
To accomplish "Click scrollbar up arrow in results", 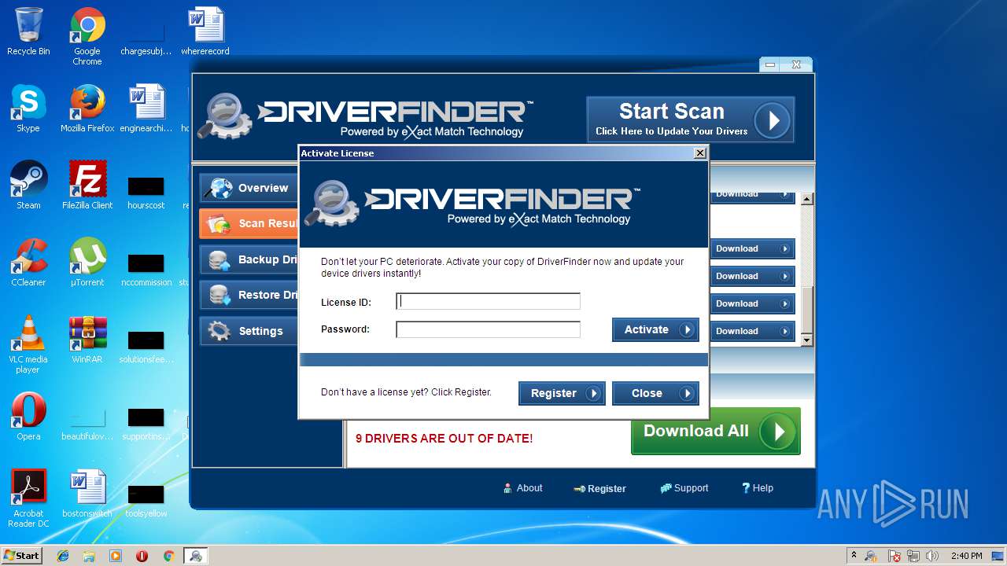I will pos(806,199).
